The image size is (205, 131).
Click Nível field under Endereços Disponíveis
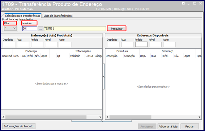click(x=155, y=44)
